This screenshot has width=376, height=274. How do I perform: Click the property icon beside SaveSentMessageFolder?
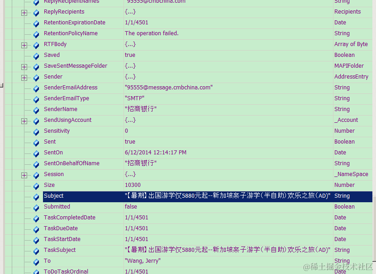tap(36, 67)
